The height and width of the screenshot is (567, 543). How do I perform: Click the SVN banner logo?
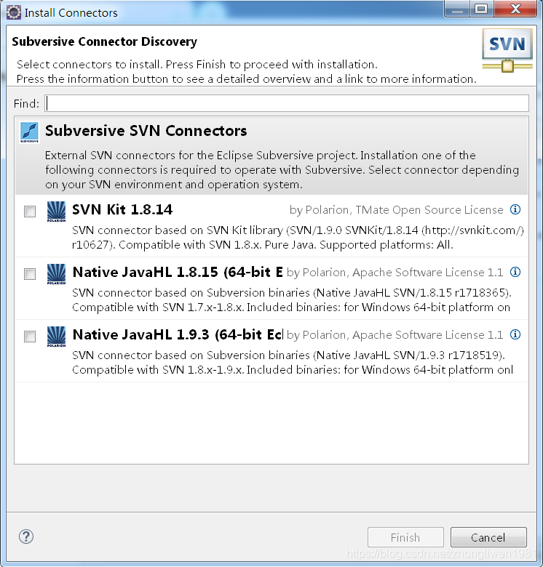pyautogui.click(x=507, y=50)
